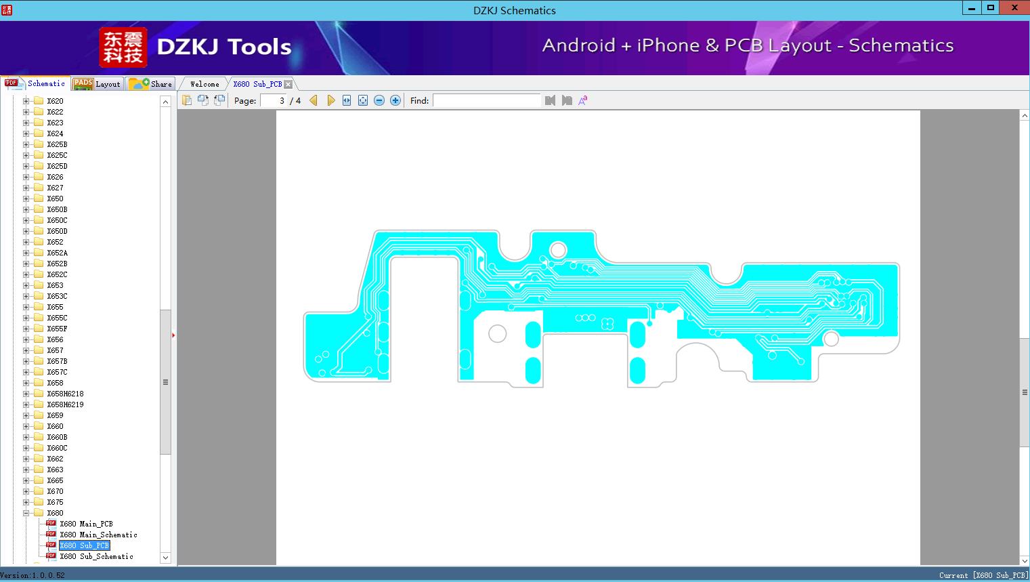Click the Version:1.0.0.52 status text
This screenshot has height=582, width=1030.
pyautogui.click(x=33, y=576)
